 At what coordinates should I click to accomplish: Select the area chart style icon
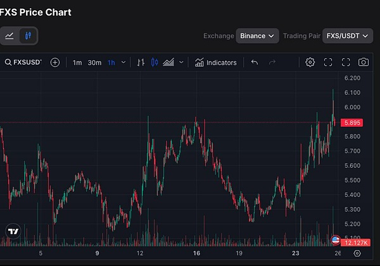click(168, 62)
